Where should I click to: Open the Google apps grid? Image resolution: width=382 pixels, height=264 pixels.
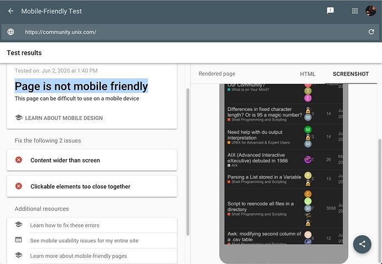355,11
